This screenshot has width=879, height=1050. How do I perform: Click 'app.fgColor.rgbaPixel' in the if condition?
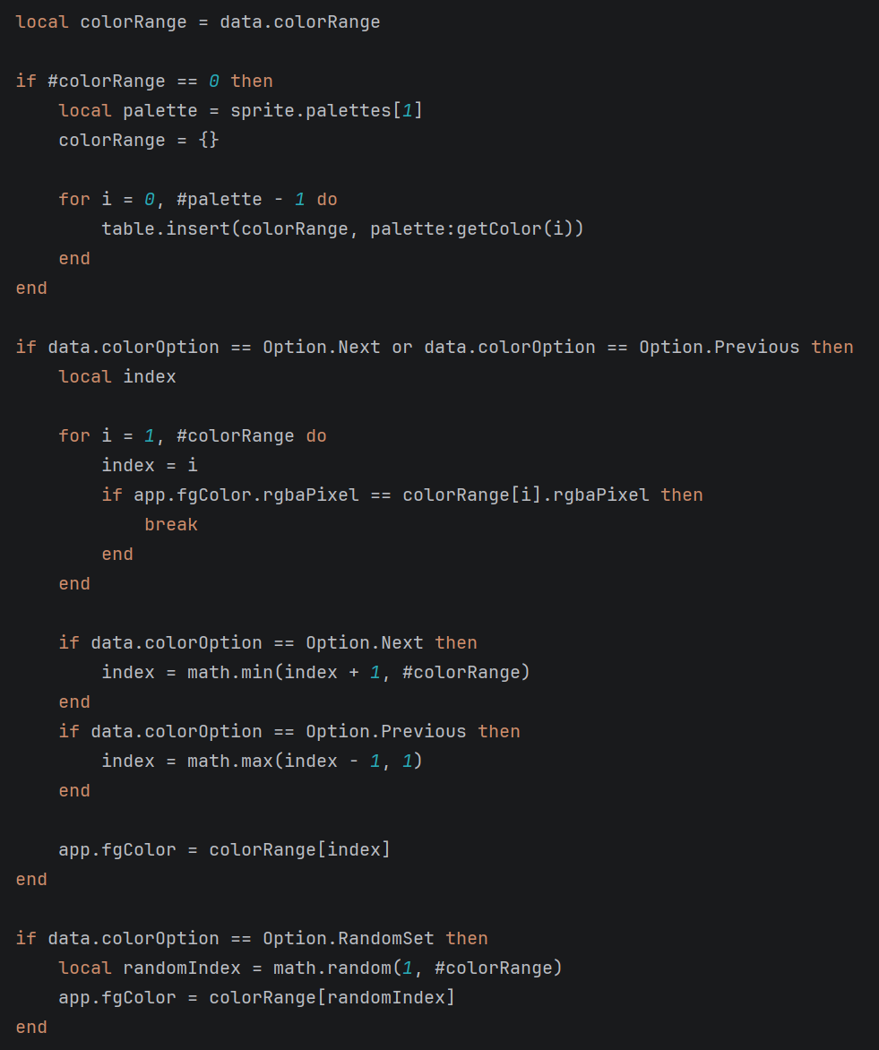pos(246,495)
